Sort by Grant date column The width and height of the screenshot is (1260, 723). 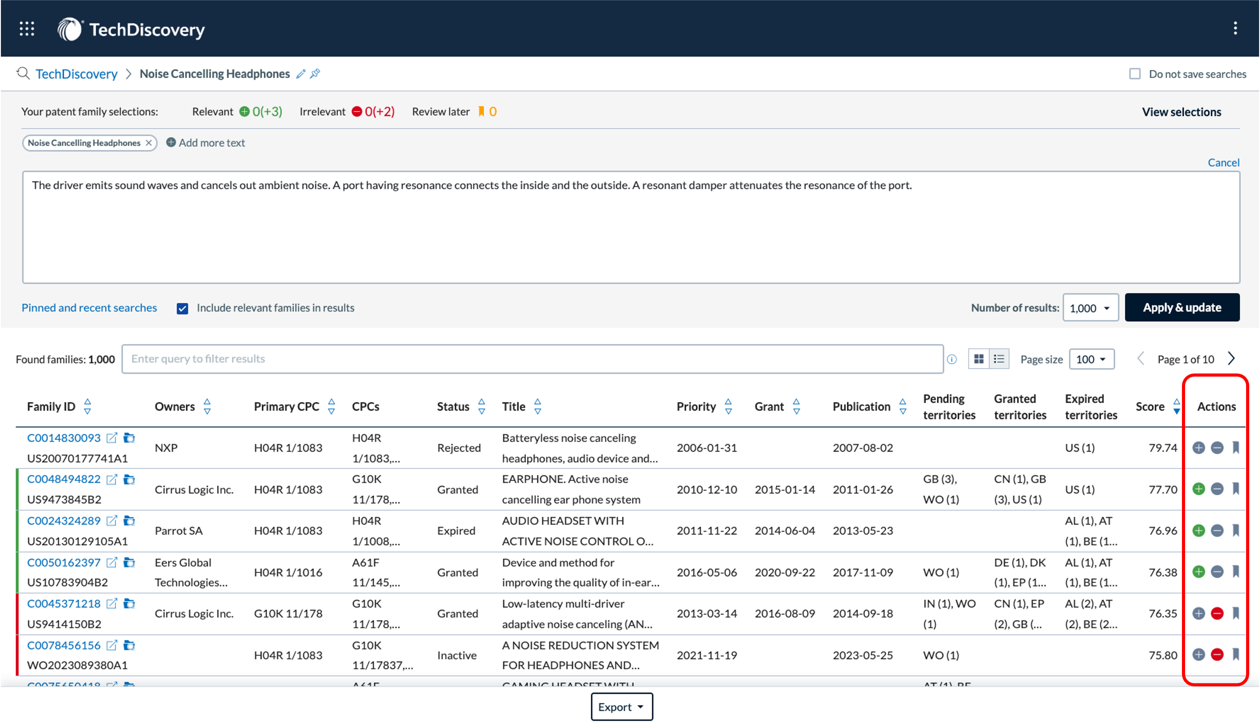[796, 407]
